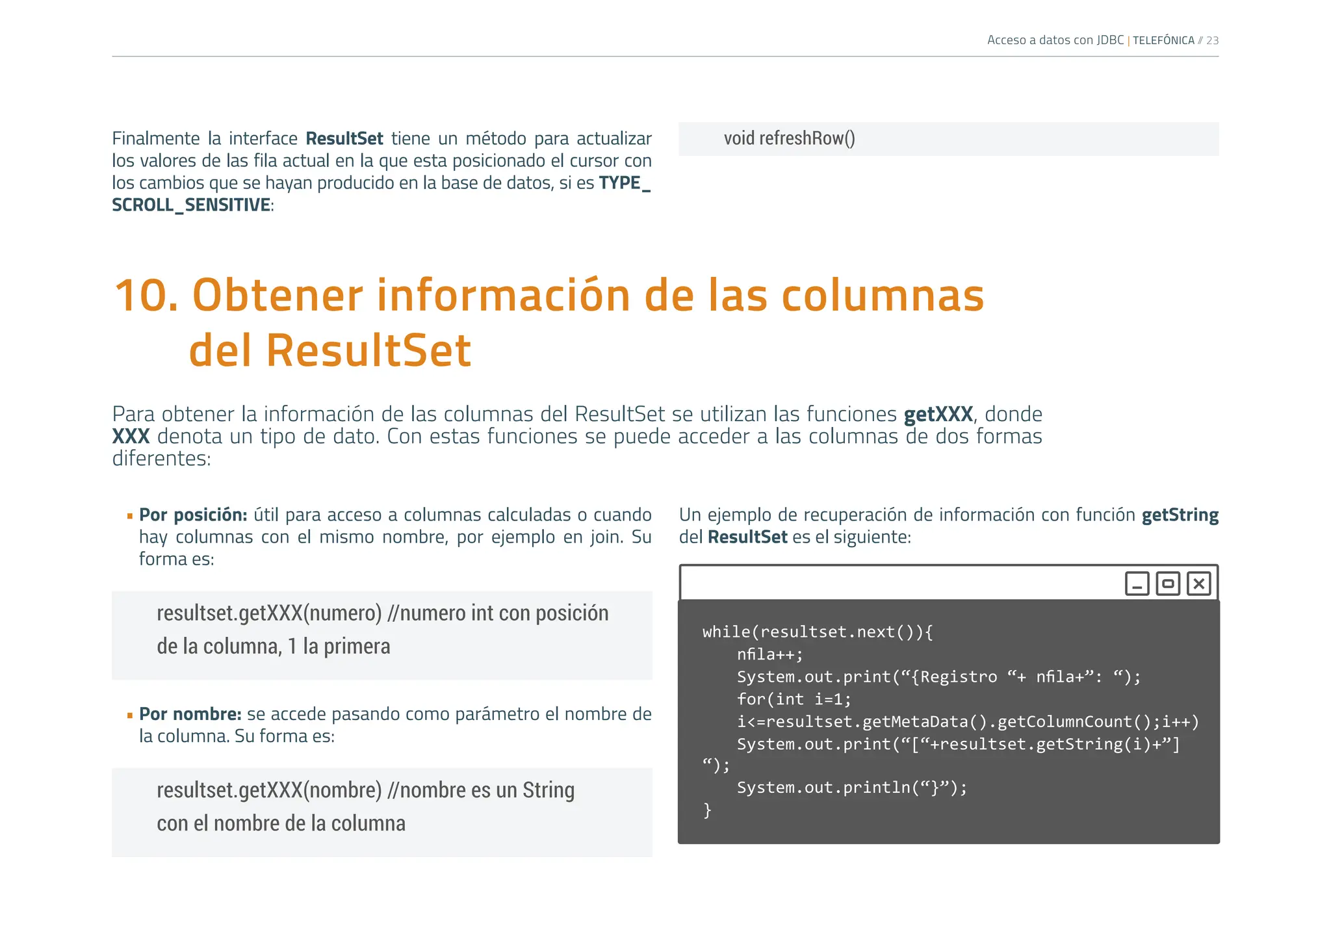This screenshot has height=941, width=1331.
Task: Click the text 'con el nombre de la columna'
Action: pyautogui.click(x=281, y=823)
